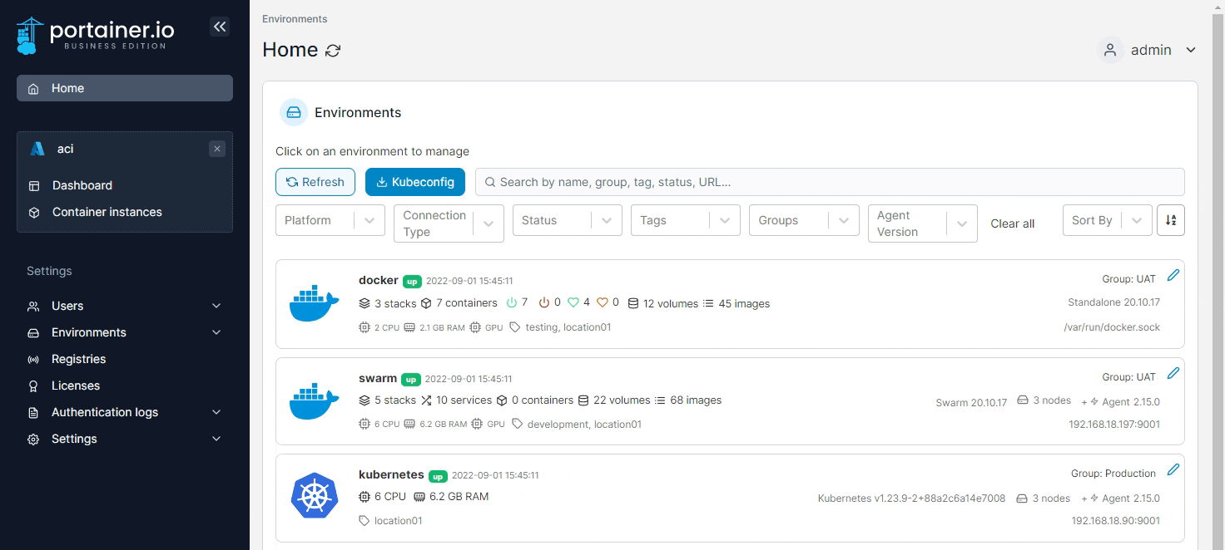Open the admin account menu
Screen dimensions: 1225x550
tap(1147, 50)
